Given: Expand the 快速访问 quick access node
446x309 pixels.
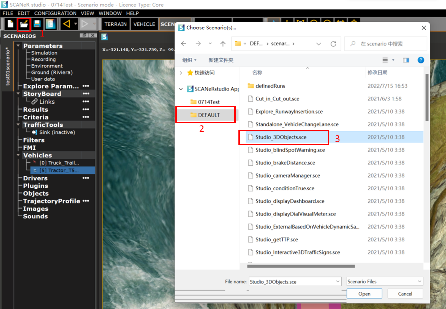Looking at the screenshot, I should [x=181, y=73].
